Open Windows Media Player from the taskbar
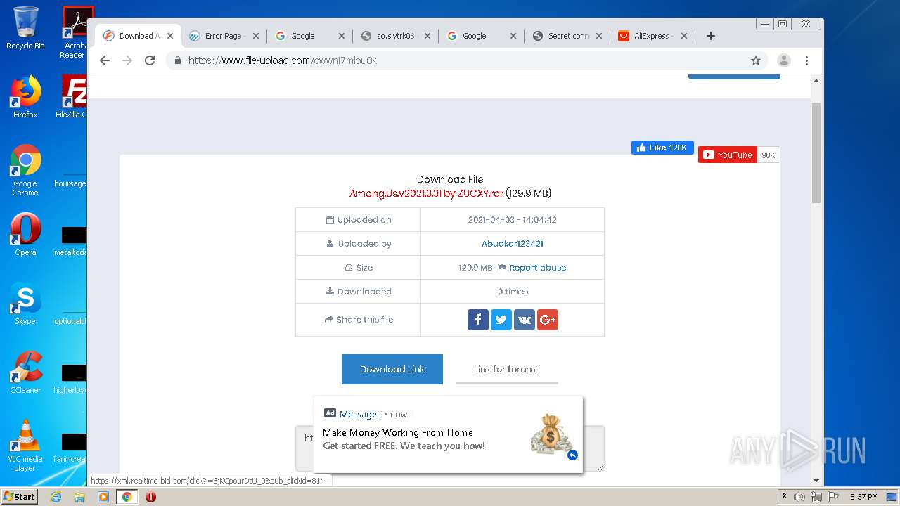Screen dimensions: 900x506 coord(103,497)
